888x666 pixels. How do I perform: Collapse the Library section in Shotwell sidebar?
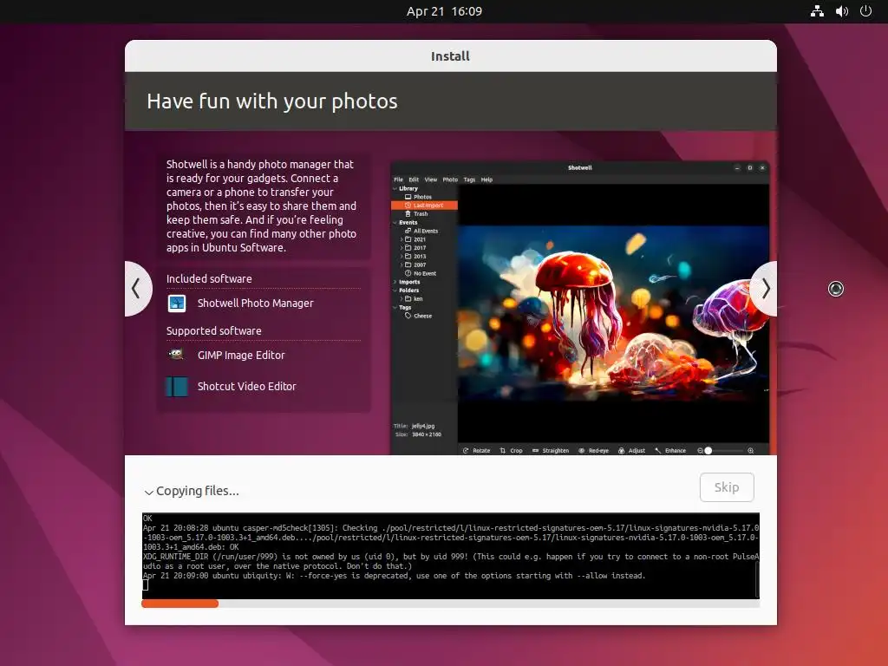pyautogui.click(x=395, y=188)
